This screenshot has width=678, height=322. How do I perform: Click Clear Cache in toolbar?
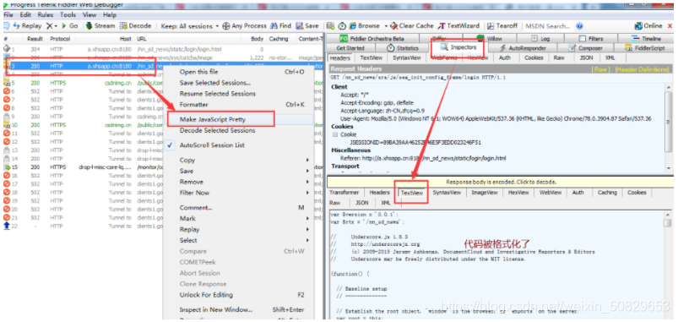pyautogui.click(x=412, y=26)
